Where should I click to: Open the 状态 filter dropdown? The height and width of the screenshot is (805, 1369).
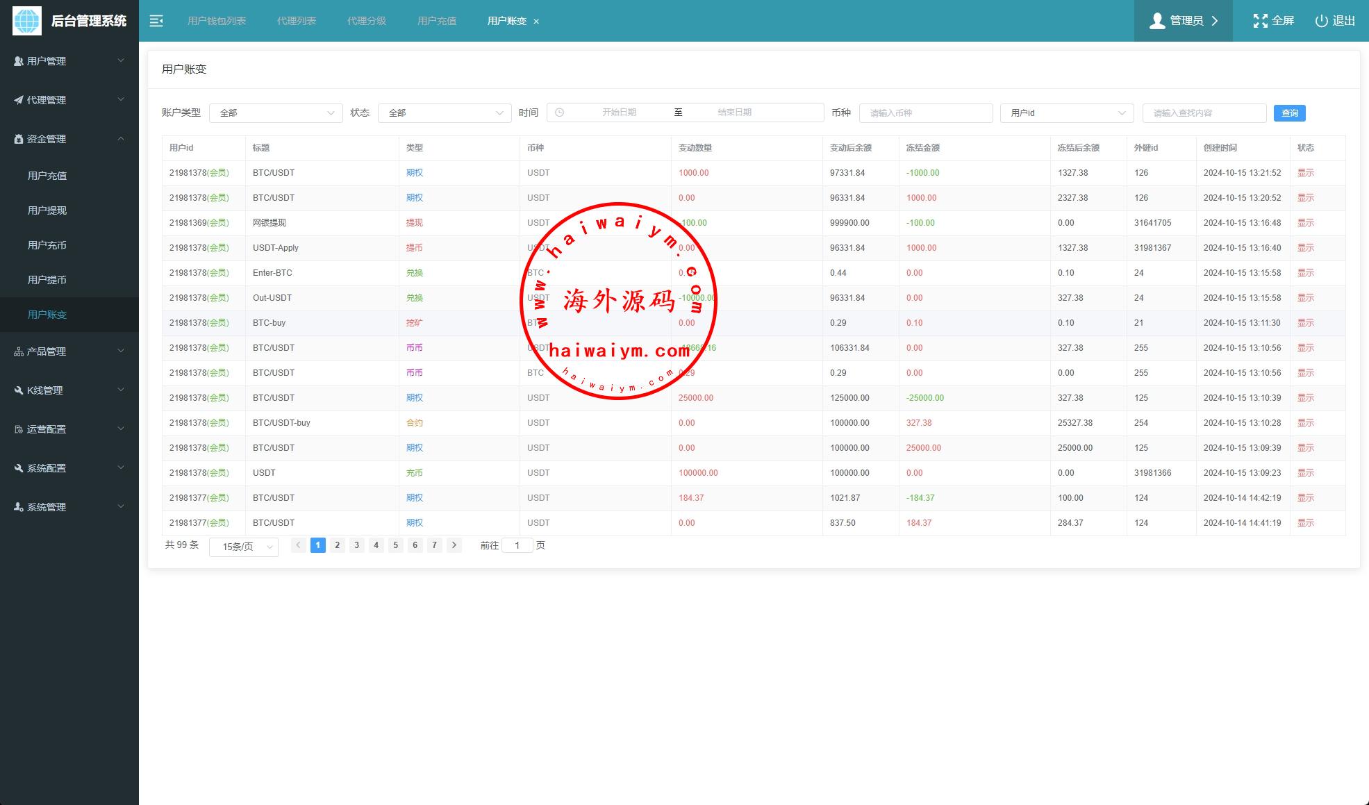point(445,113)
